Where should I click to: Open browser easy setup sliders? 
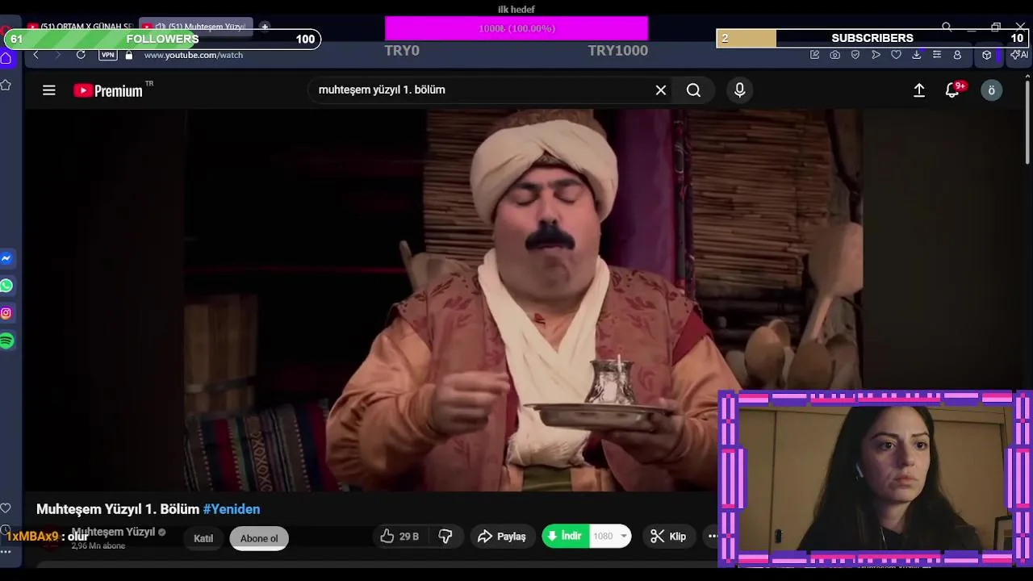(936, 55)
